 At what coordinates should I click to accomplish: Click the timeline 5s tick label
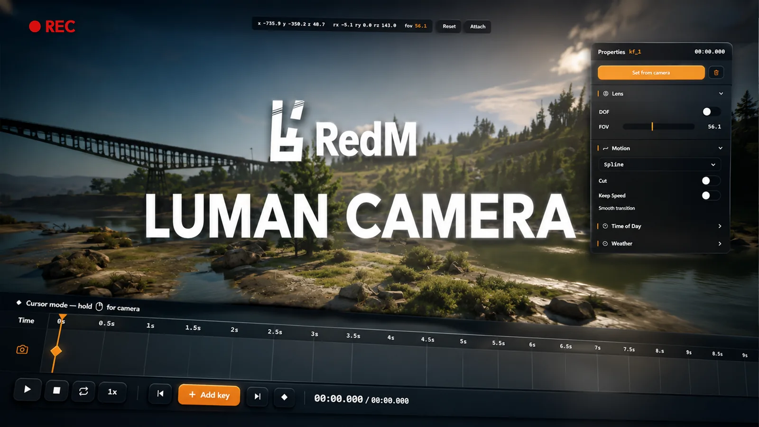463,342
